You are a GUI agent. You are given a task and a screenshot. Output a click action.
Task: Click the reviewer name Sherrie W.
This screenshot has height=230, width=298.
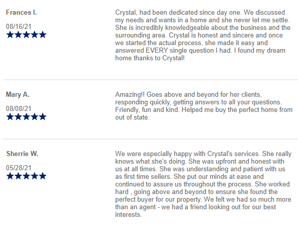coord(22,154)
